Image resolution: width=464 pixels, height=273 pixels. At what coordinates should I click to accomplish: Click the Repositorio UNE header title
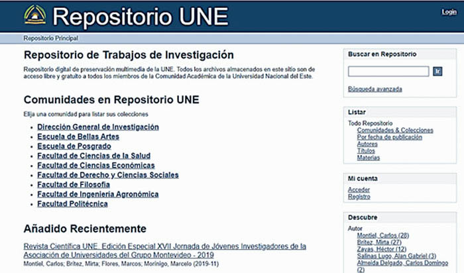coord(141,17)
